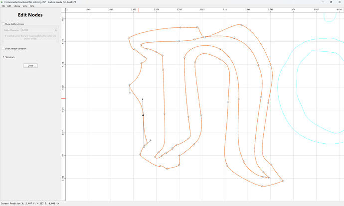Click the Edit Nodes panel heading

click(x=30, y=15)
